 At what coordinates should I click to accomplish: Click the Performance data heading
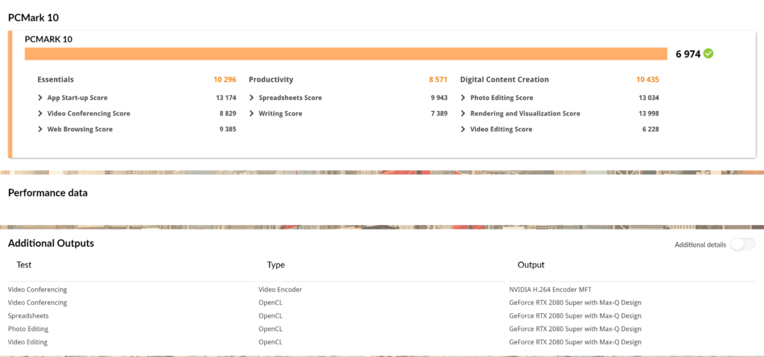48,193
